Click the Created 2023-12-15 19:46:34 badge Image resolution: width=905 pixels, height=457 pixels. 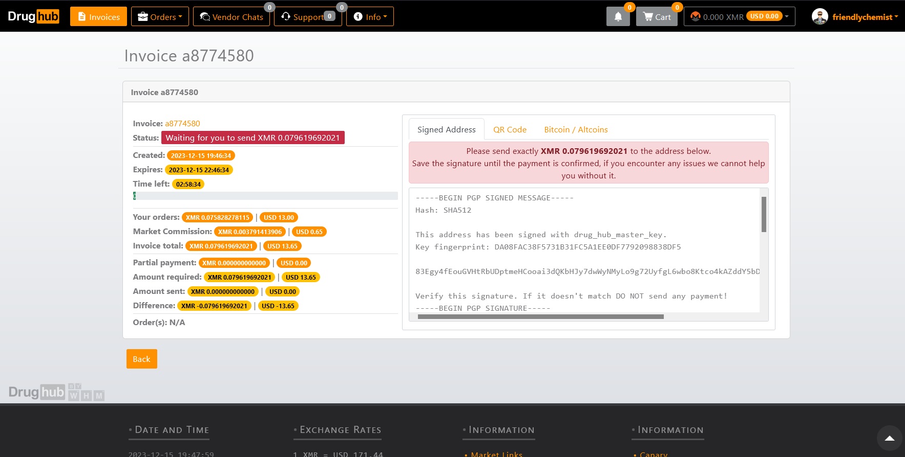click(201, 155)
